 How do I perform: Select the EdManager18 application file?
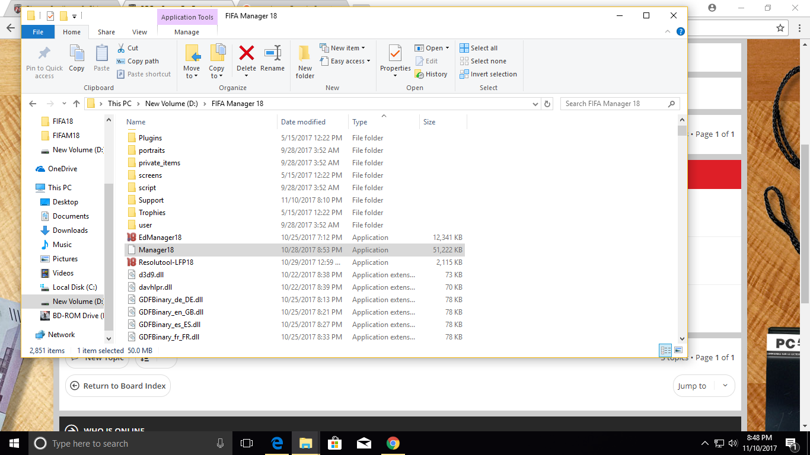pyautogui.click(x=160, y=238)
